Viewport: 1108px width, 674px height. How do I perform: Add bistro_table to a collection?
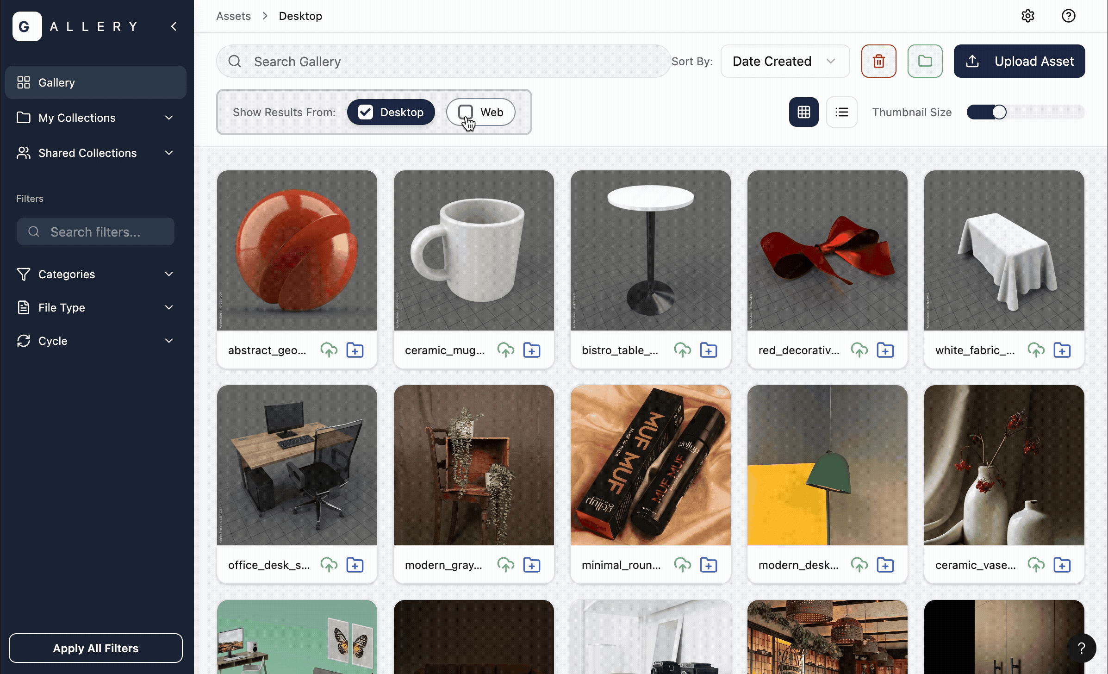coord(709,349)
